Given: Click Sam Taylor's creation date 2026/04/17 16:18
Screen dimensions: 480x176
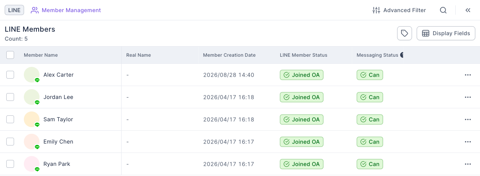Looking at the screenshot, I should [229, 119].
